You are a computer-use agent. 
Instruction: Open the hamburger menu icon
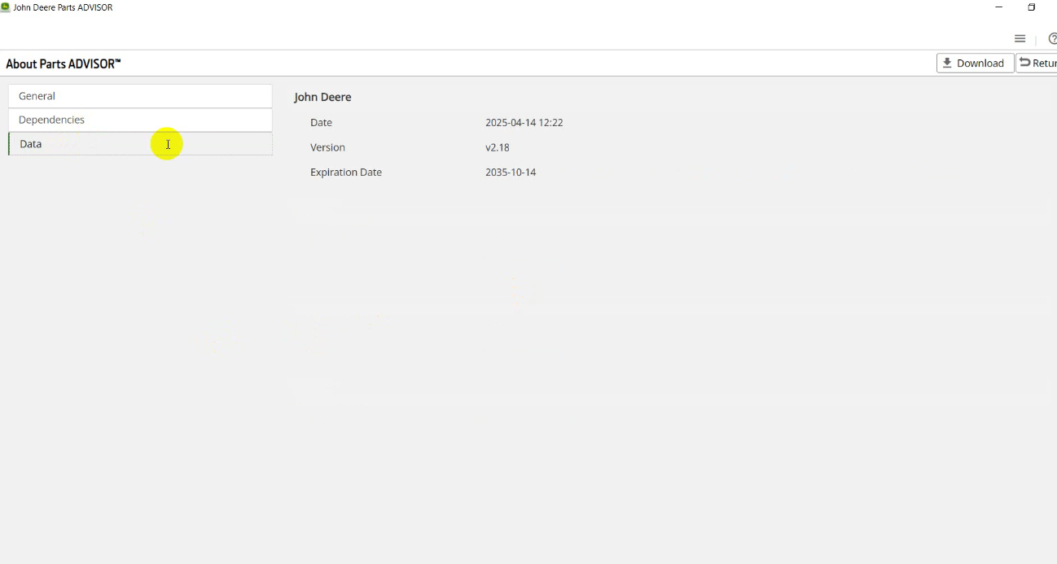[1020, 38]
